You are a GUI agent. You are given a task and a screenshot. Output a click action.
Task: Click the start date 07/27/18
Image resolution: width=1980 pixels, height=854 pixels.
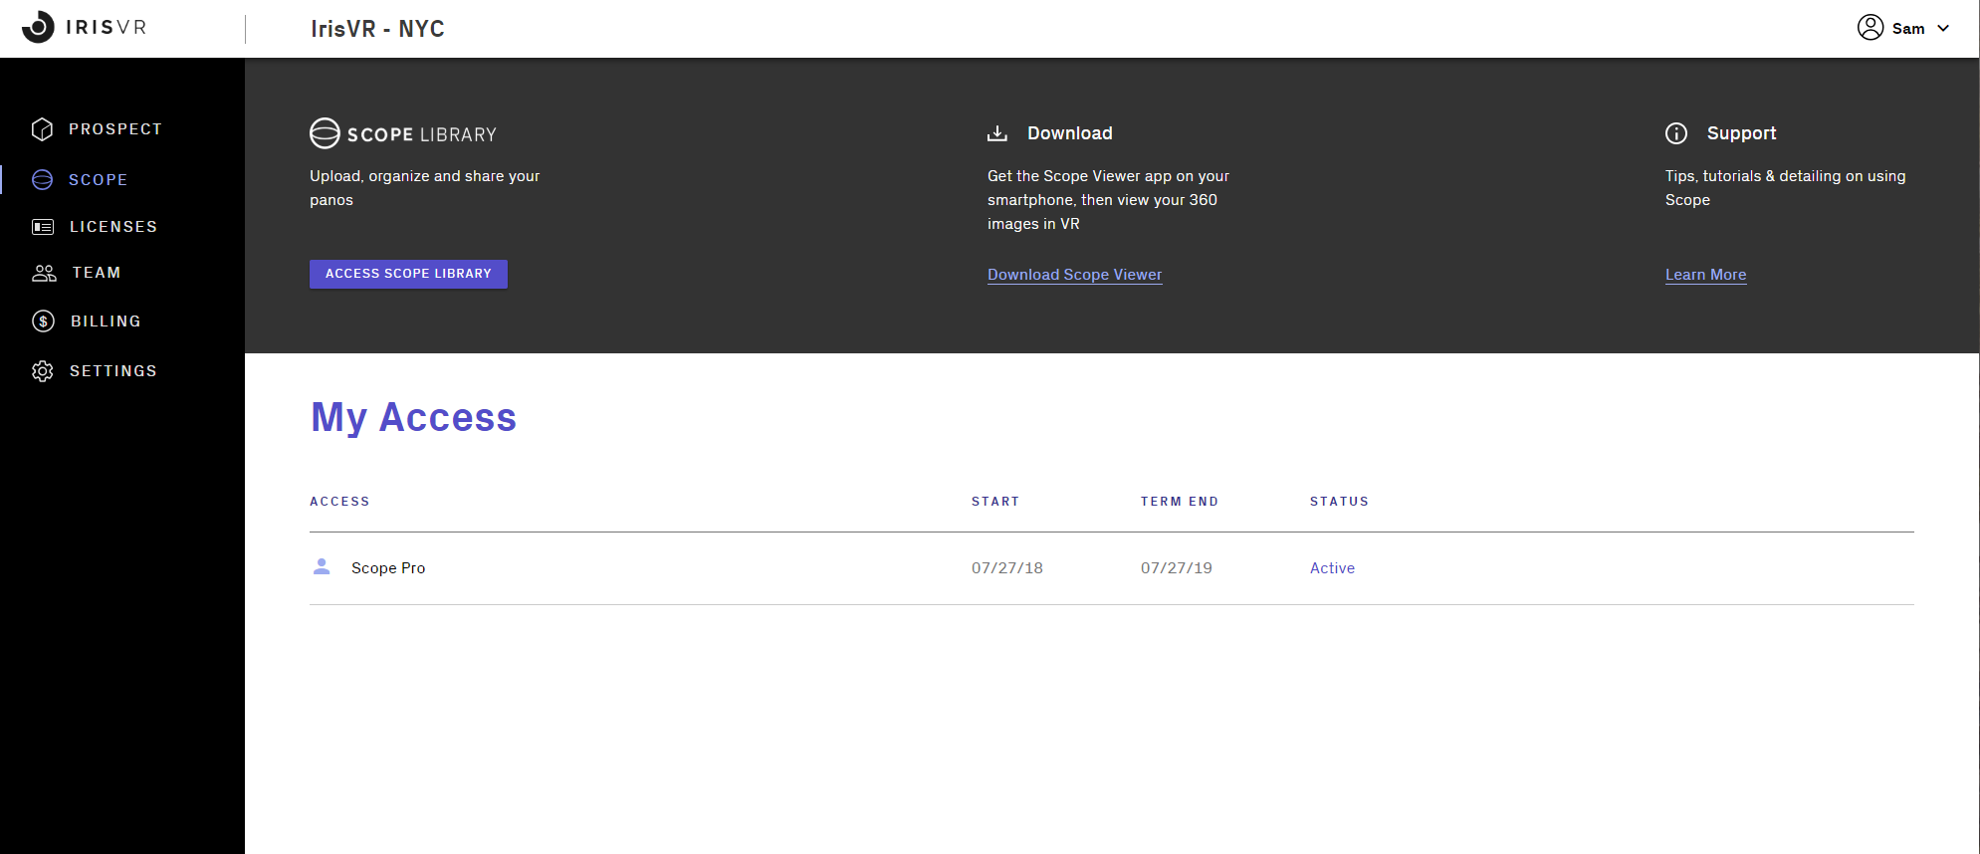1007,568
